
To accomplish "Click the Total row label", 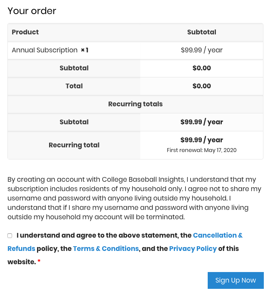I will [74, 86].
